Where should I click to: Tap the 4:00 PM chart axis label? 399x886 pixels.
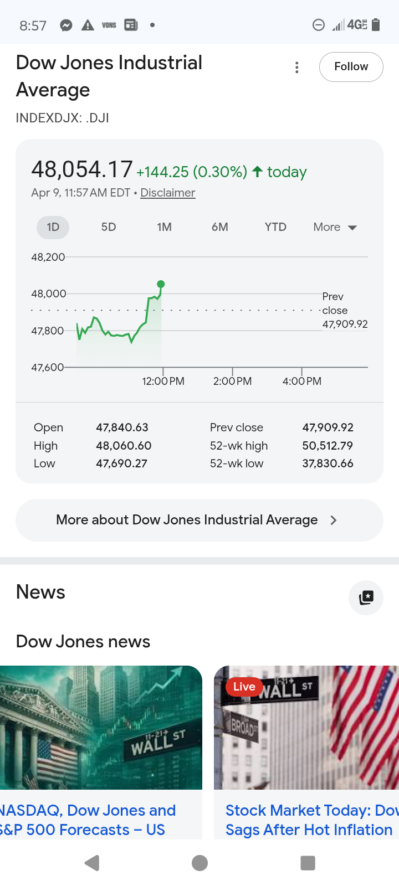pyautogui.click(x=302, y=381)
